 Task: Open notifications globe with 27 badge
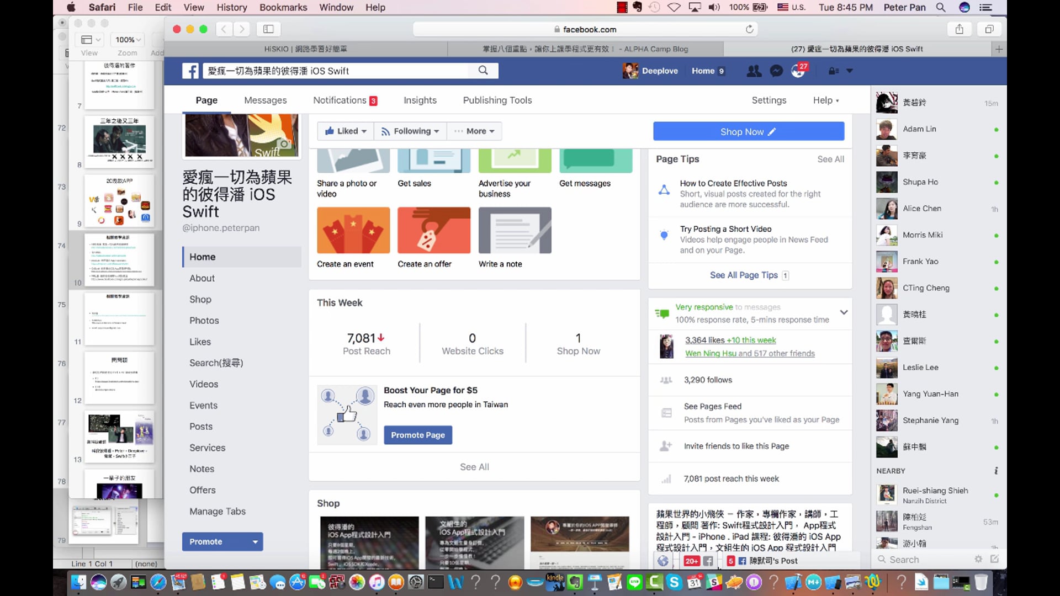798,71
